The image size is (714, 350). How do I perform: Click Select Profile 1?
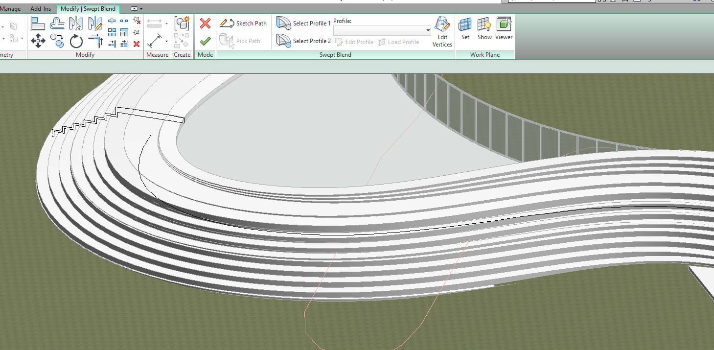[x=303, y=23]
